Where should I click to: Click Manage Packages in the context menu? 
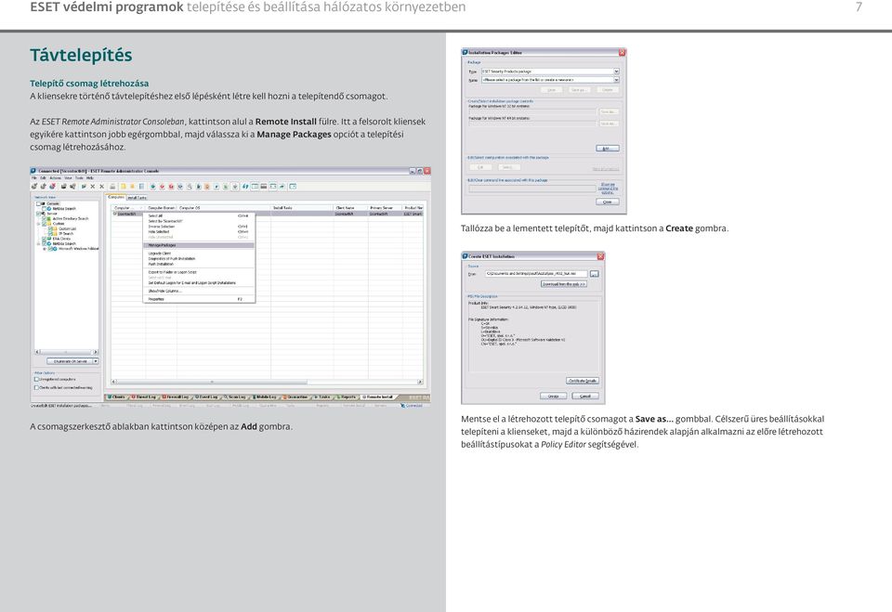(198, 245)
